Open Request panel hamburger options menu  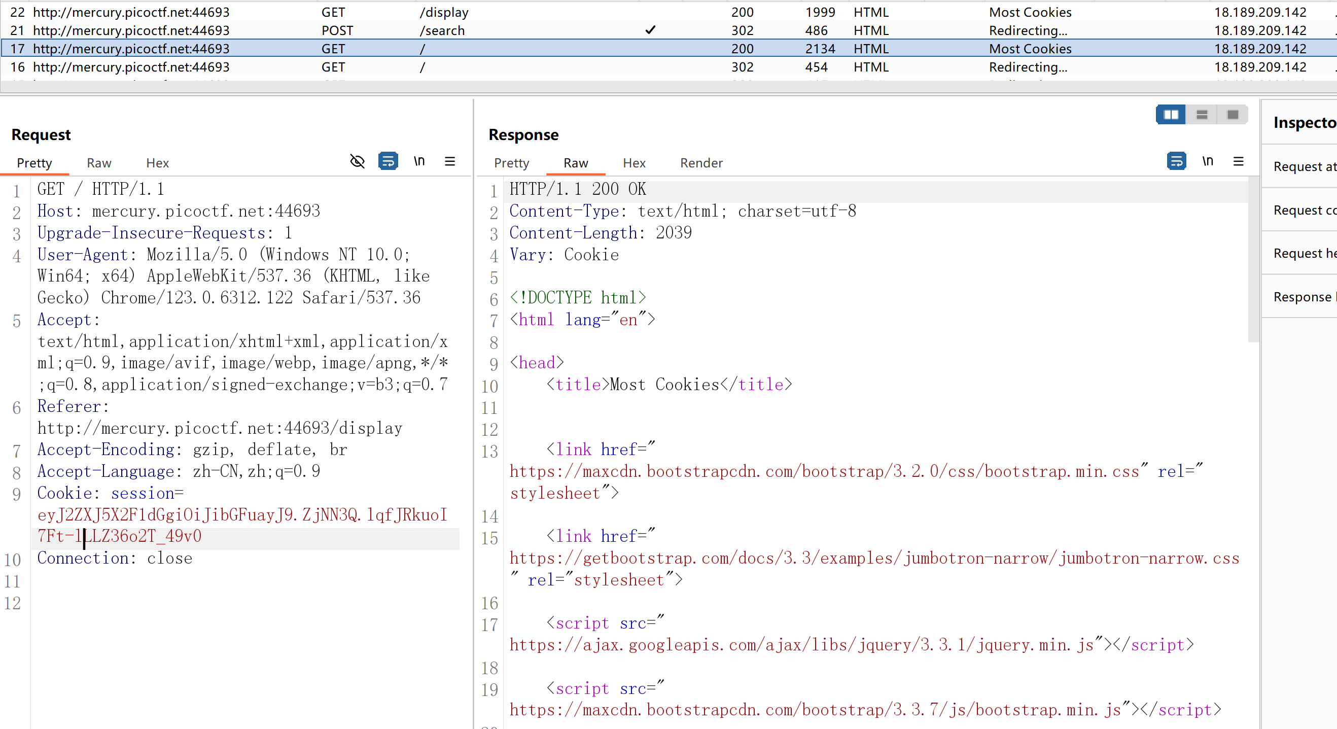(450, 161)
